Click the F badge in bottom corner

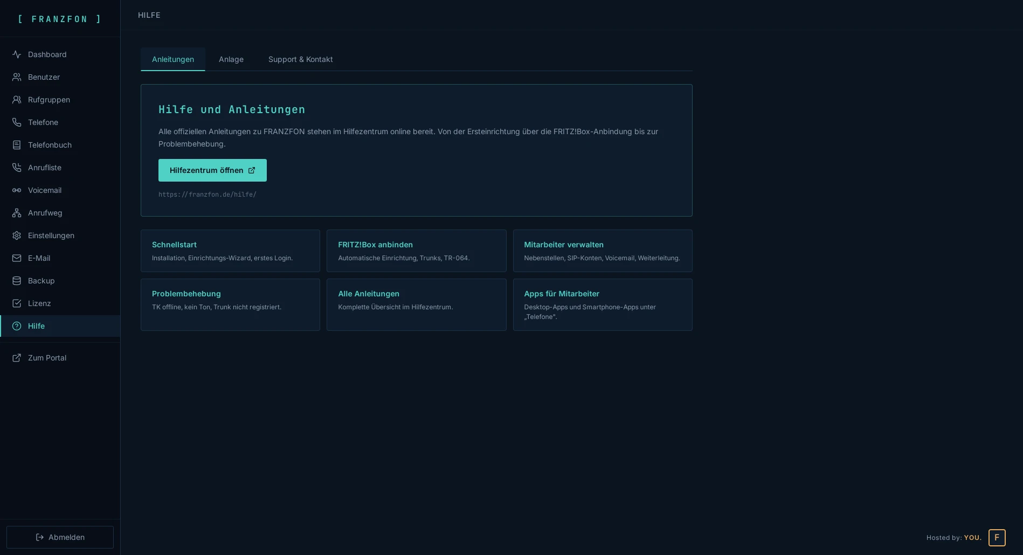(997, 537)
